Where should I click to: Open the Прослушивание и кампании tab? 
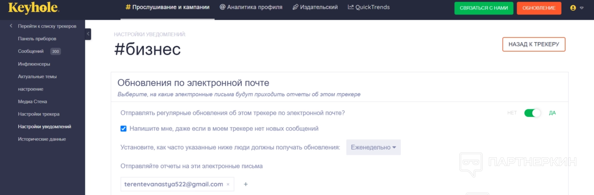coord(168,7)
